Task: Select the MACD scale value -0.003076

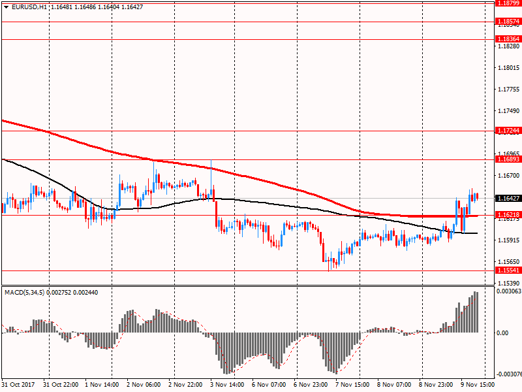Action: pos(509,374)
